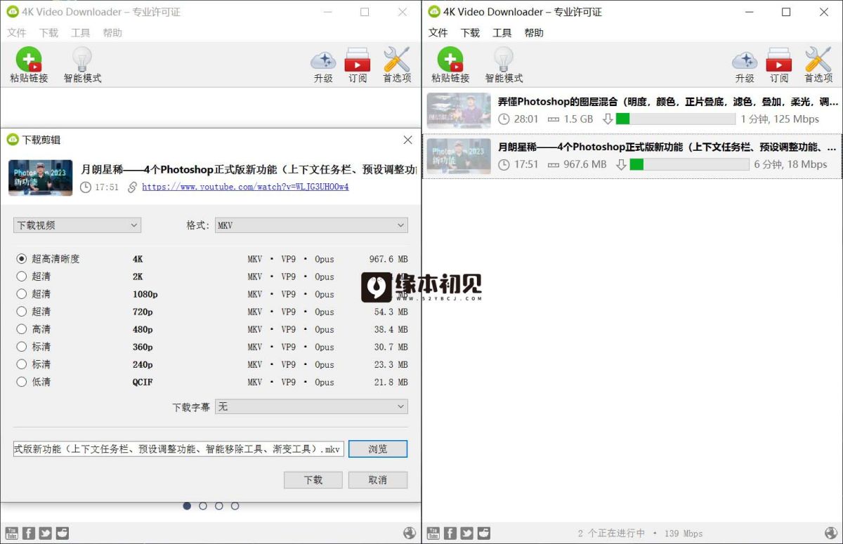This screenshot has height=544, width=843.
Task: Click 首选项 tools icon in window behind the dialog
Action: [397, 65]
